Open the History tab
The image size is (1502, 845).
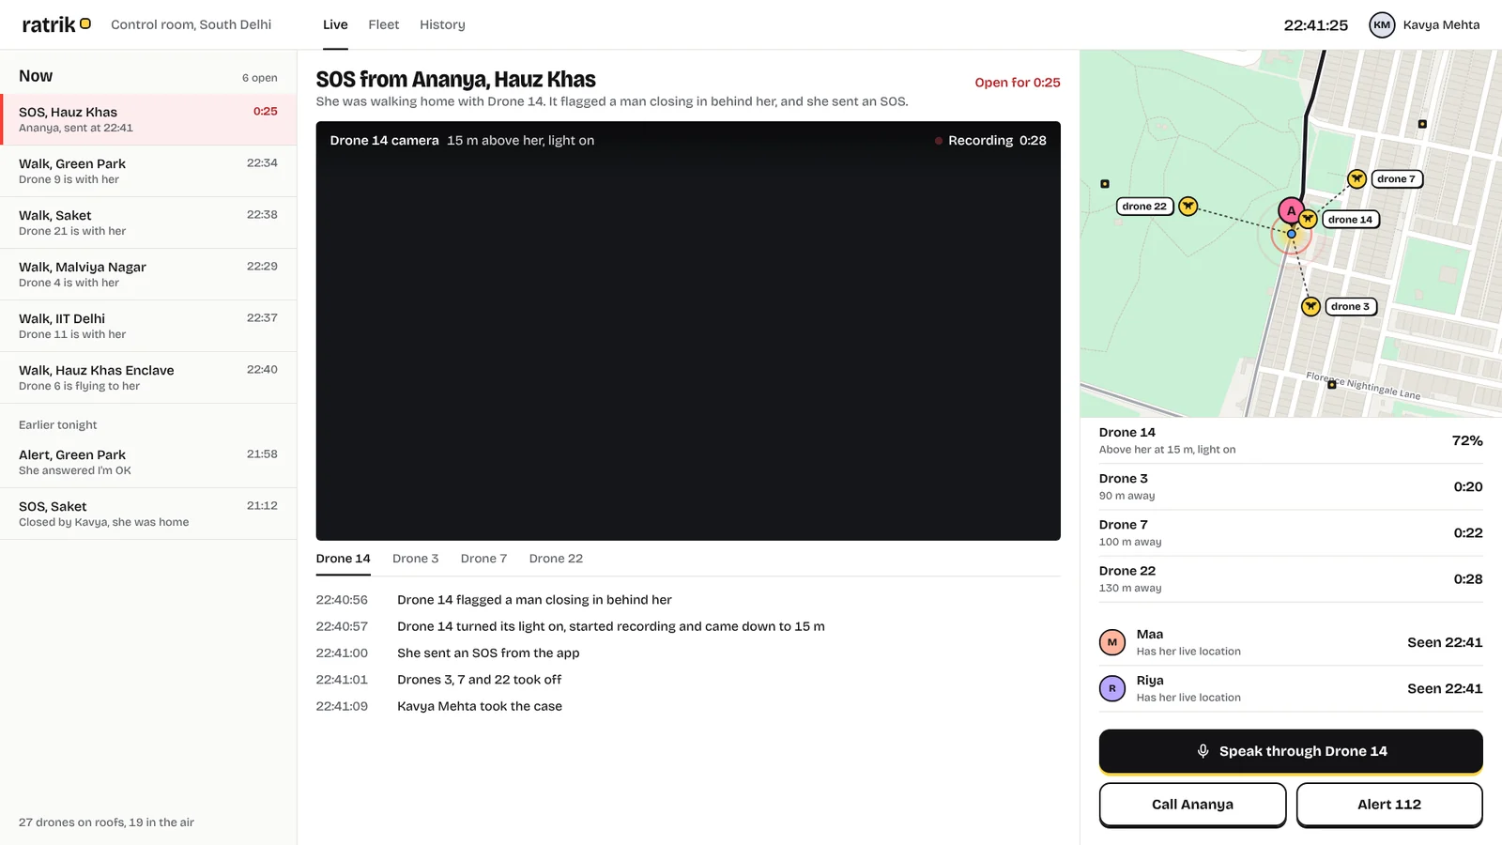(x=442, y=24)
